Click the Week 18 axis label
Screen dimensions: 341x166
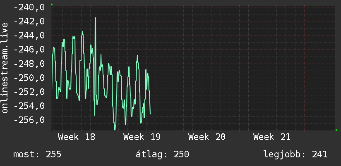(77, 137)
